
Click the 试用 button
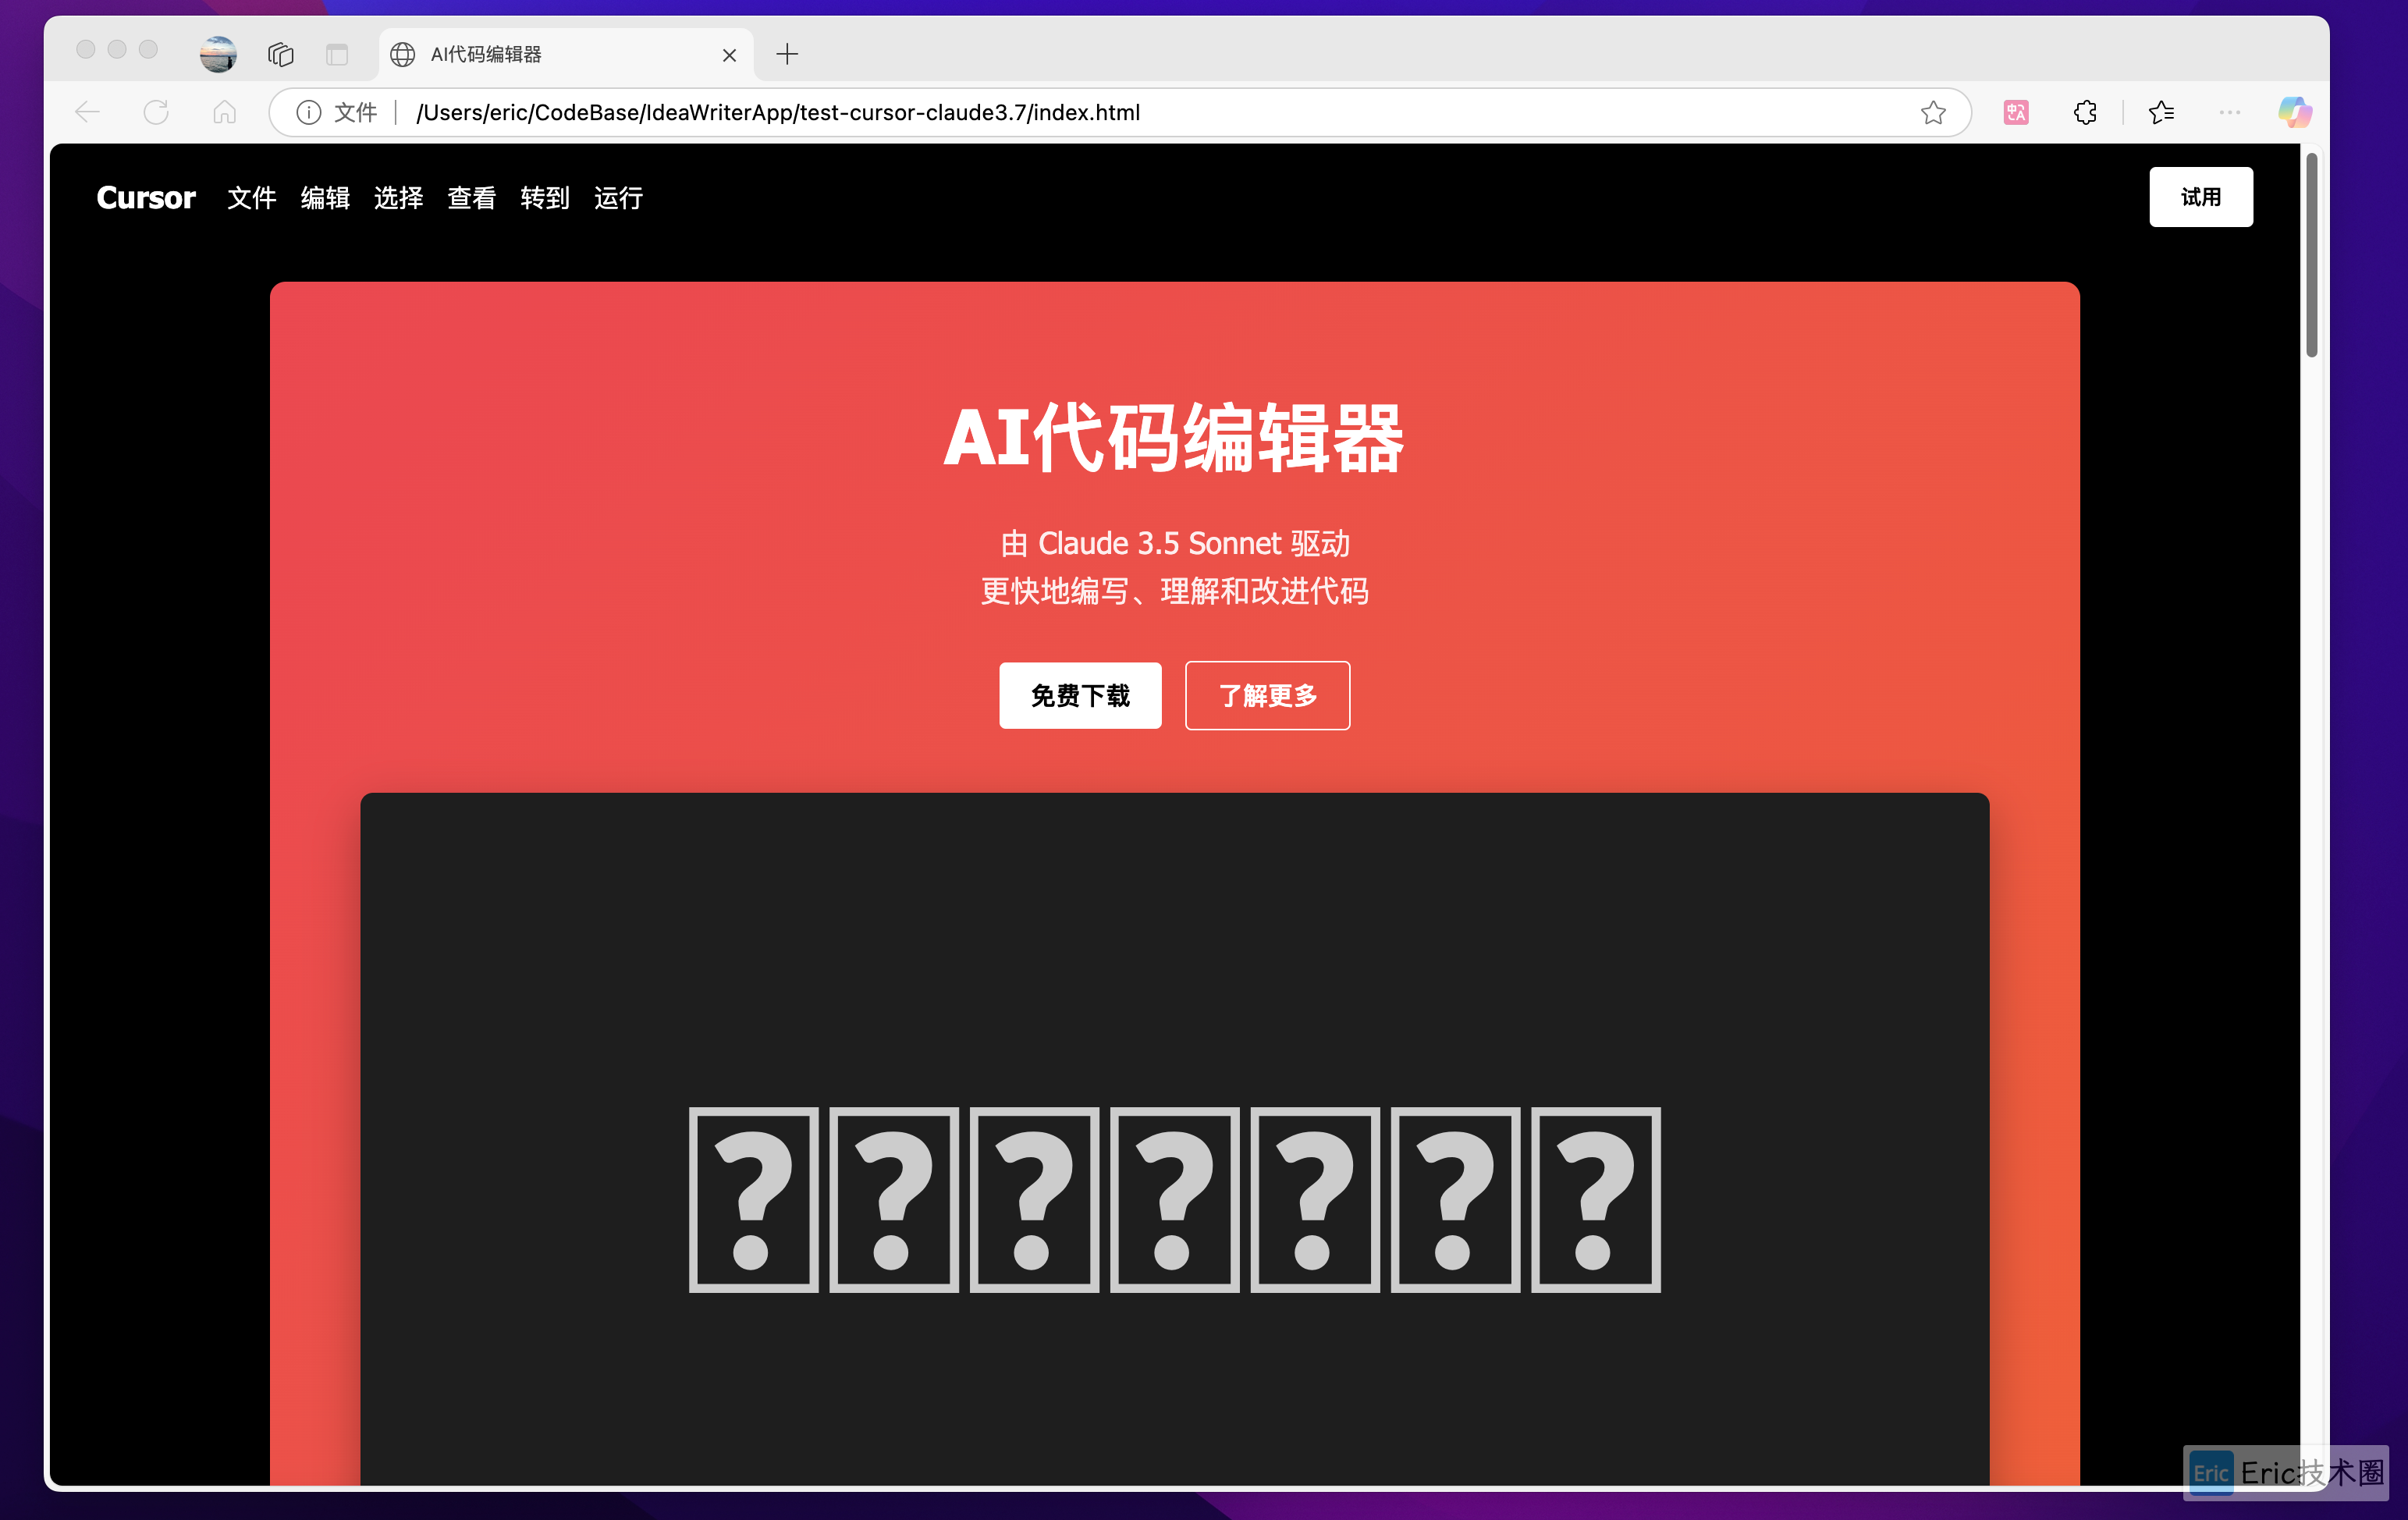[2201, 197]
